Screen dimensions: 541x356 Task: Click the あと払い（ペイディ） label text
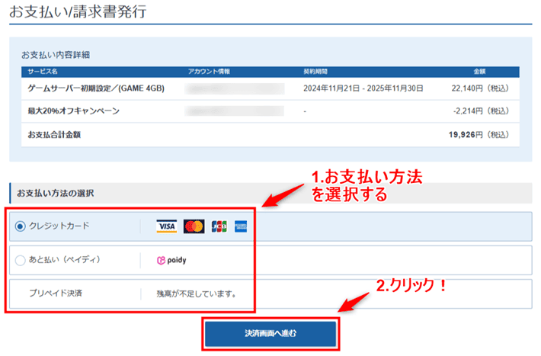(65, 260)
